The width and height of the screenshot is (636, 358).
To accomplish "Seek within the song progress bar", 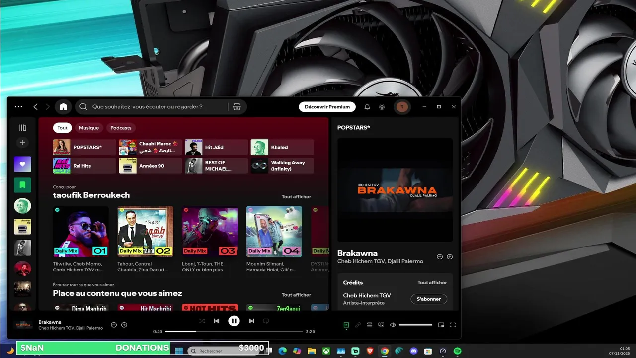I will point(234,331).
